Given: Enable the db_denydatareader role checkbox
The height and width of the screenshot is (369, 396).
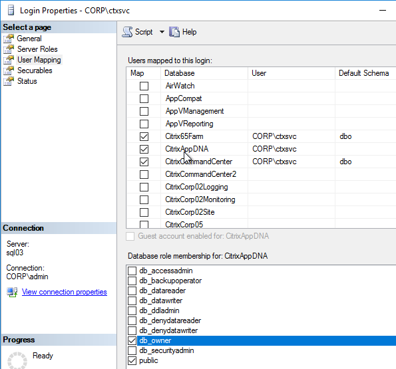Looking at the screenshot, I should point(132,320).
